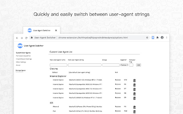The height and width of the screenshot is (114, 183).
Task: Remove the IE8 entry with its trash icon
Action: (x=135, y=93)
